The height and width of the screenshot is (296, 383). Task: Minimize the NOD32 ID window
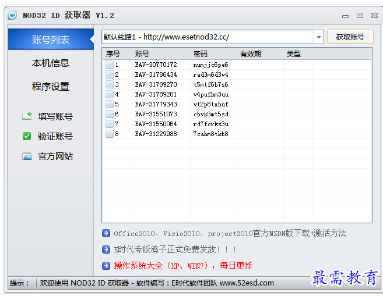click(345, 16)
